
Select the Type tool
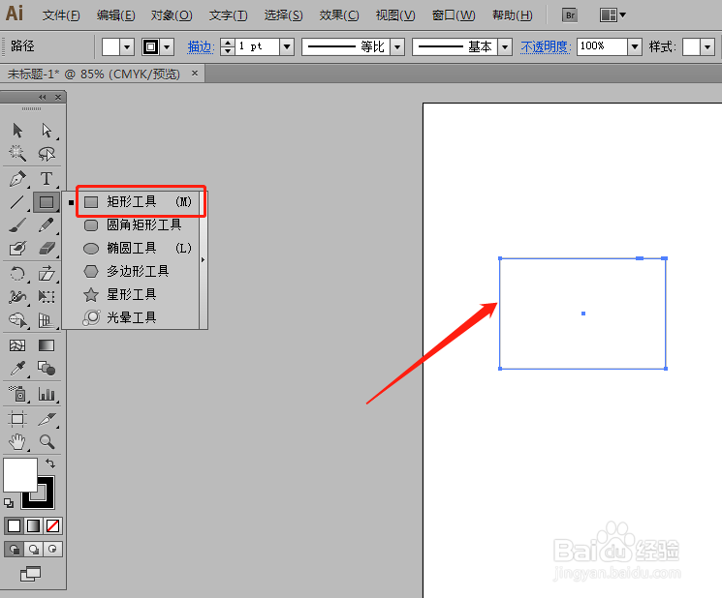pos(47,178)
